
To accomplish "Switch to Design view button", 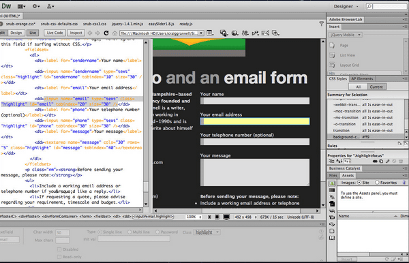I will tap(16, 33).
